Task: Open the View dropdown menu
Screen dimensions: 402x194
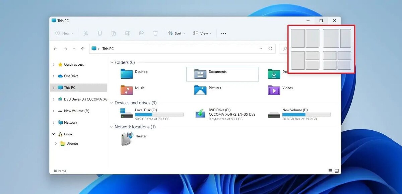Action: tap(202, 33)
